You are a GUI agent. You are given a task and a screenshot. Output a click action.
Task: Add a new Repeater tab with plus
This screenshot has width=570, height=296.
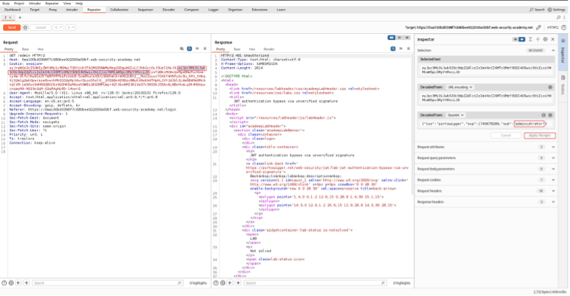pos(20,17)
